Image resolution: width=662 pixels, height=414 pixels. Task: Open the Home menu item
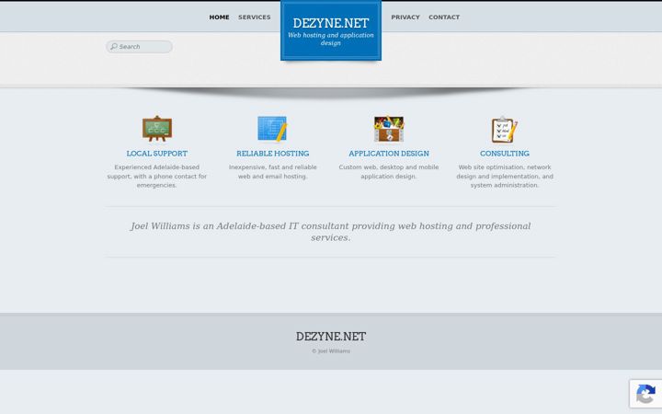[x=219, y=17]
